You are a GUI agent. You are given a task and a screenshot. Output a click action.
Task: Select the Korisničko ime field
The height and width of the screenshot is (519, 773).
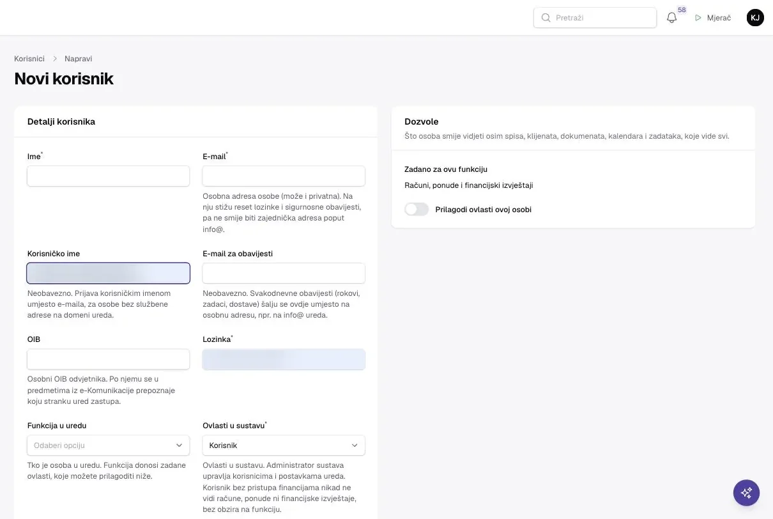(x=108, y=273)
